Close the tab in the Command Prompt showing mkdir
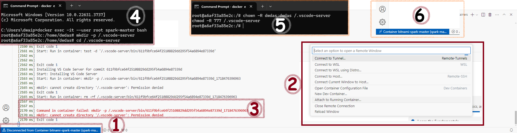The height and width of the screenshot is (133, 517). point(60,6)
